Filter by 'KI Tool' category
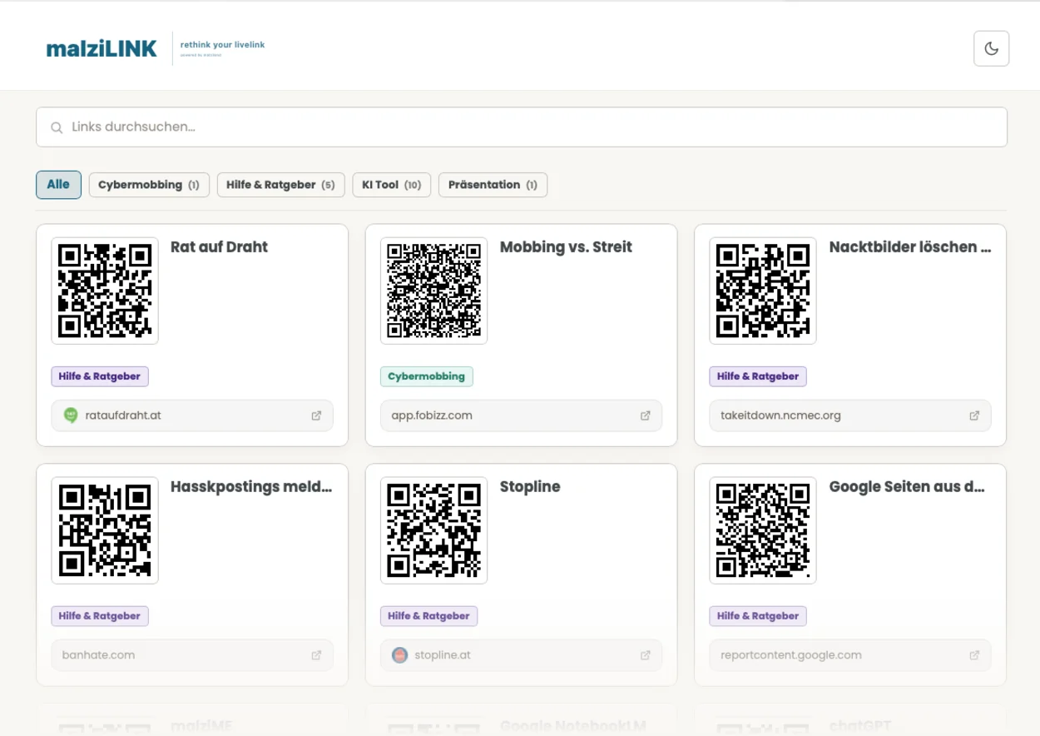1040x736 pixels. (x=392, y=185)
